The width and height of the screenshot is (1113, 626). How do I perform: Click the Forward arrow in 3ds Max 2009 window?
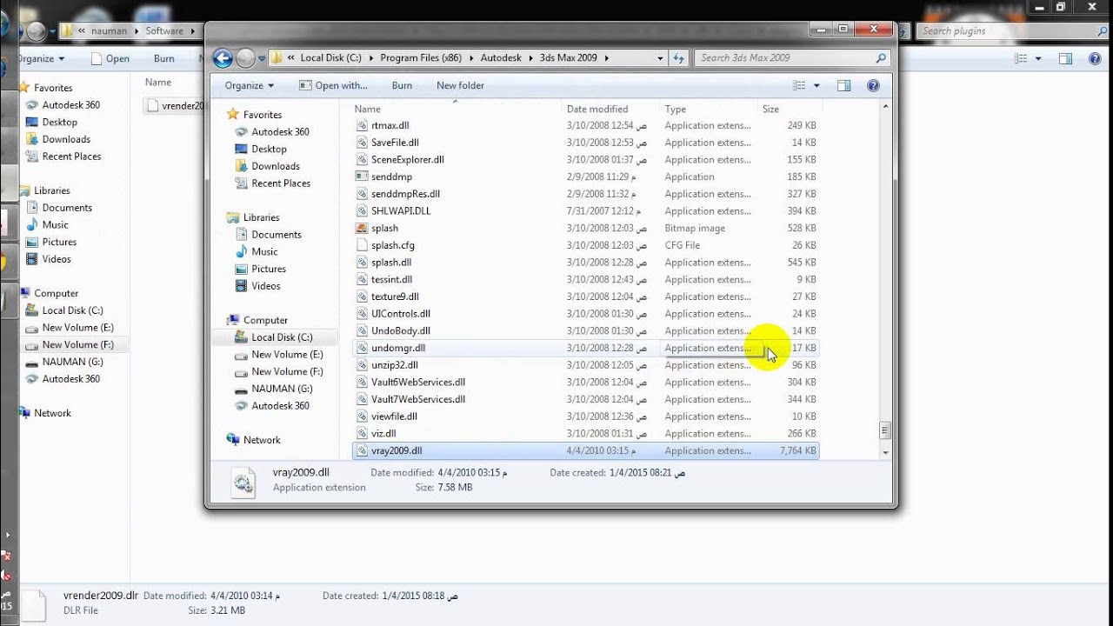pyautogui.click(x=246, y=58)
